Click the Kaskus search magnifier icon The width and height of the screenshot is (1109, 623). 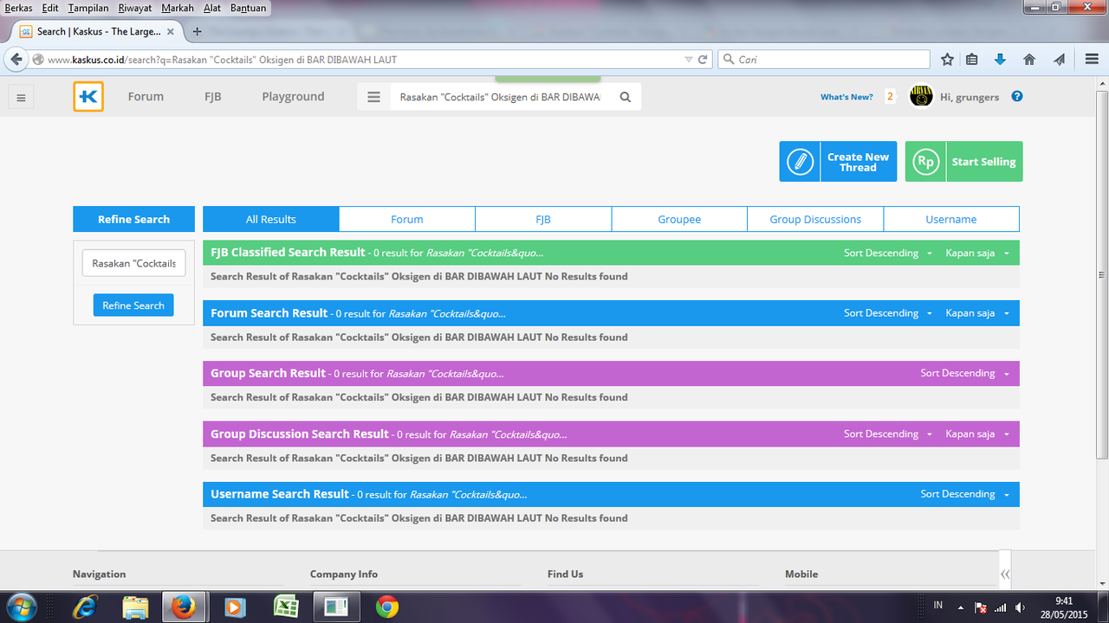pyautogui.click(x=626, y=97)
